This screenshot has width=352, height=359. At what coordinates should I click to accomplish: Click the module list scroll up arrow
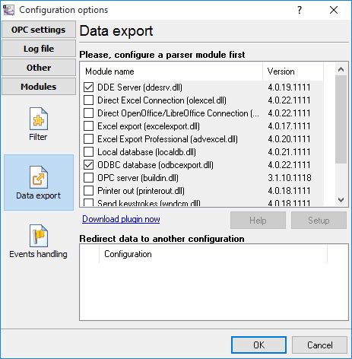(x=341, y=69)
